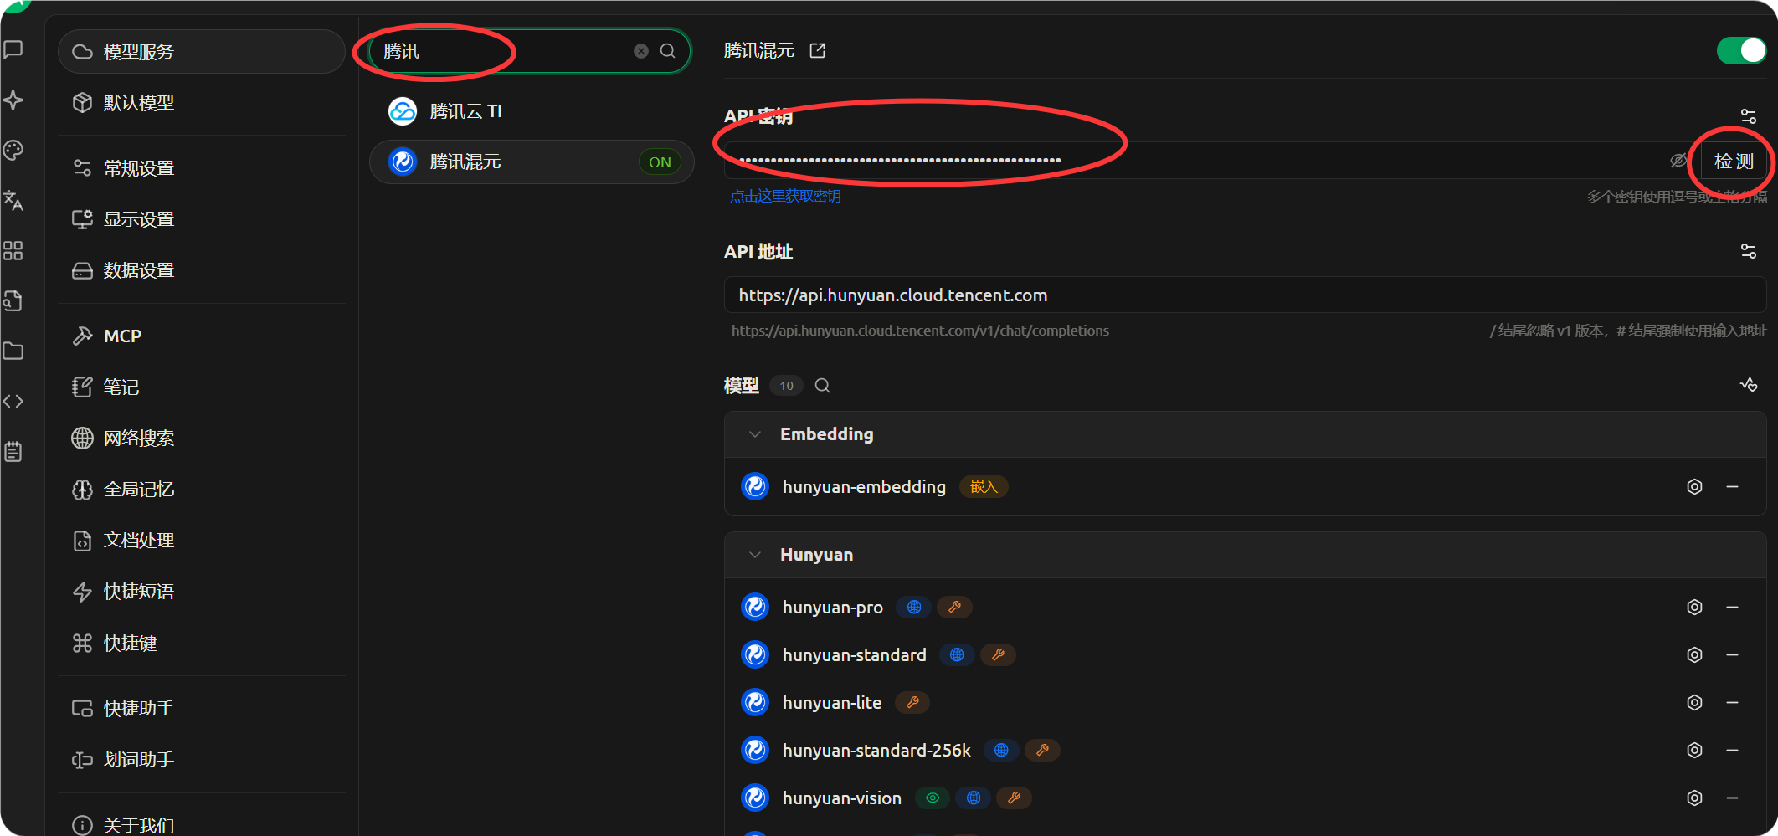Open settings gear for hunyuan-lite
This screenshot has height=836, width=1778.
pos(1694,703)
